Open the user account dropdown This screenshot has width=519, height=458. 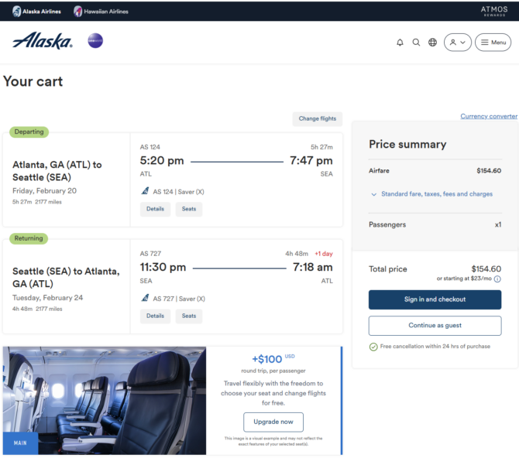tap(457, 43)
